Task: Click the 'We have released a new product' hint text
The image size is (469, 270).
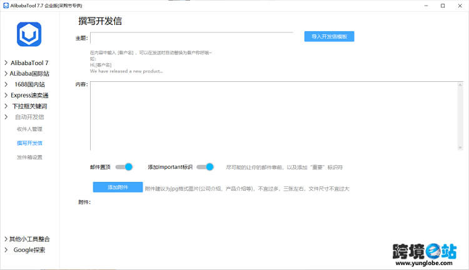Action: (126, 71)
